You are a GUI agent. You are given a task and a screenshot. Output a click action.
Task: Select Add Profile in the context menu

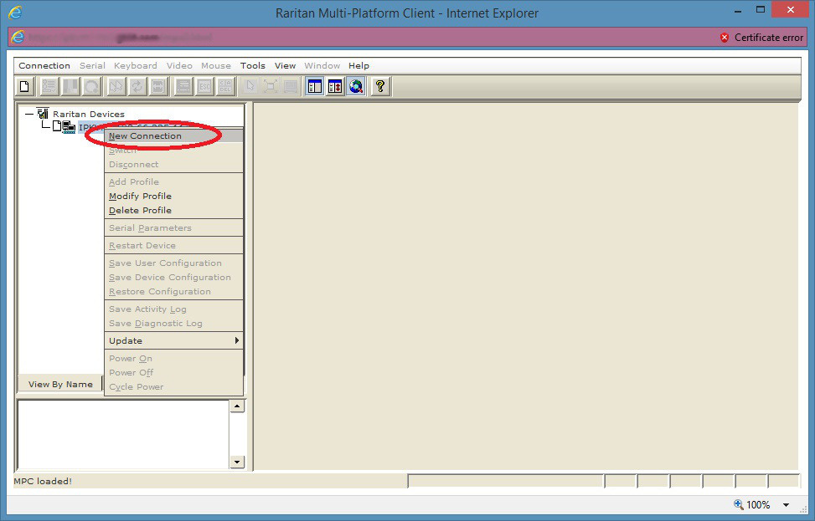[173, 181]
